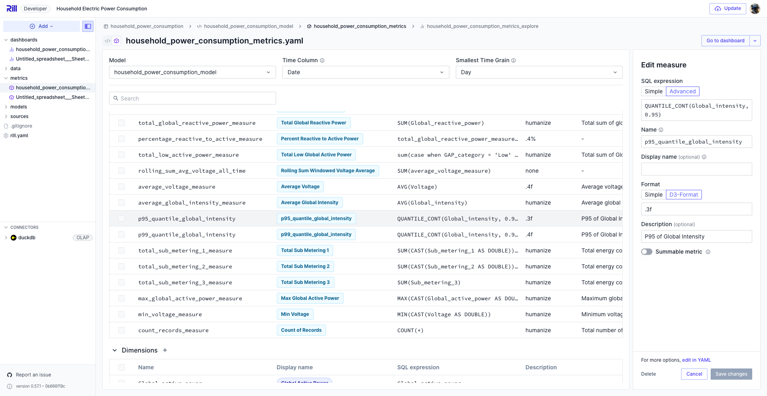Click the Summable metric info icon
Screen dimensions: 767x396
[x=708, y=252]
